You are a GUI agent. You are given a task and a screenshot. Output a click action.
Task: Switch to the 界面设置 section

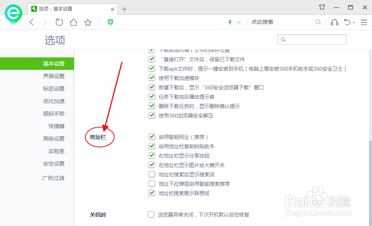click(x=53, y=76)
